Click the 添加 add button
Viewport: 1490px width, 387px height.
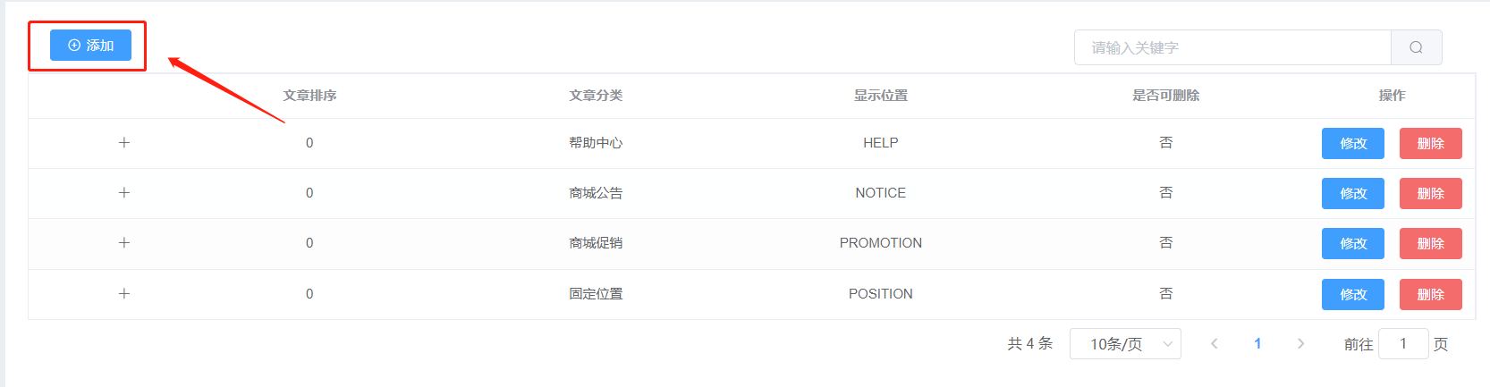[90, 46]
